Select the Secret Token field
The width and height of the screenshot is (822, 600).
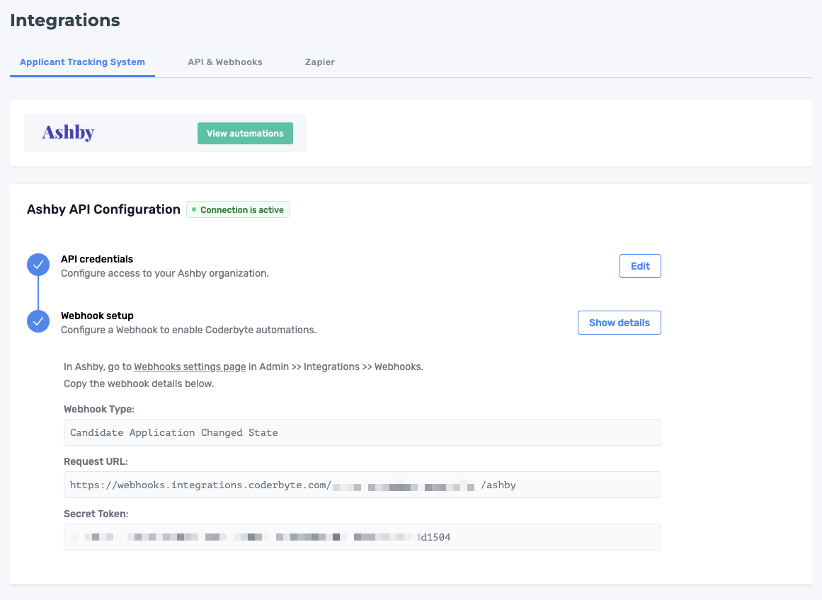pyautogui.click(x=363, y=537)
